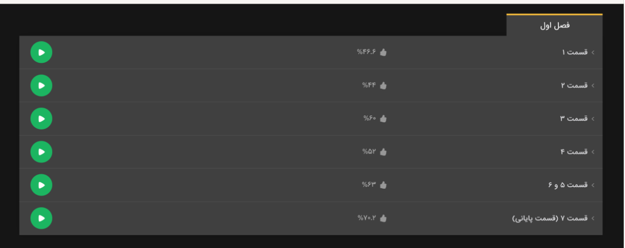Play episode 4 using its play icon
Screen dimensions: 625x248
(x=41, y=152)
